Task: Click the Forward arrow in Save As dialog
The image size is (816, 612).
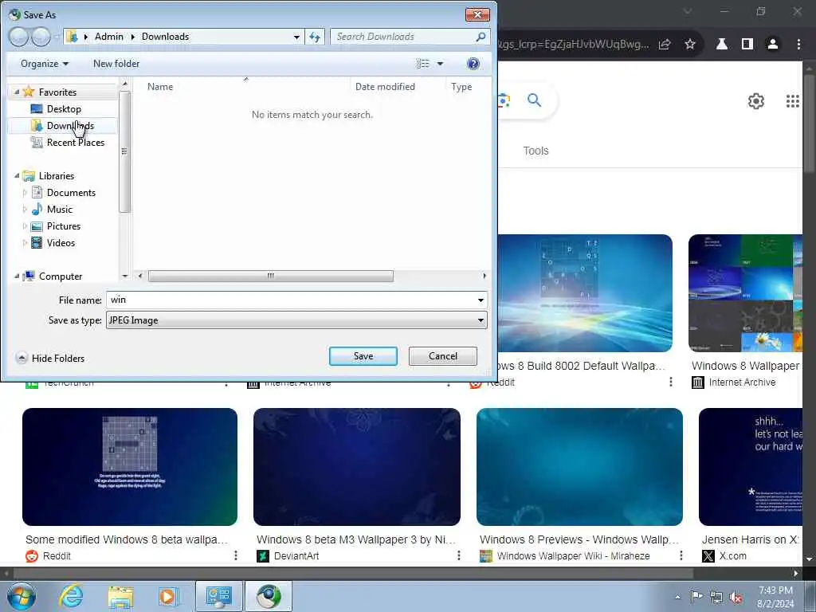Action: pyautogui.click(x=41, y=37)
